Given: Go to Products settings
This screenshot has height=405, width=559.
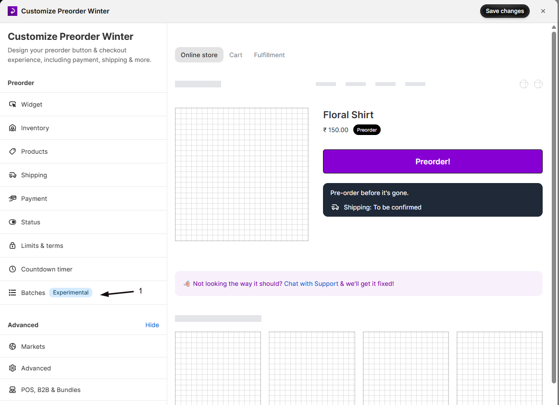Looking at the screenshot, I should click(84, 151).
